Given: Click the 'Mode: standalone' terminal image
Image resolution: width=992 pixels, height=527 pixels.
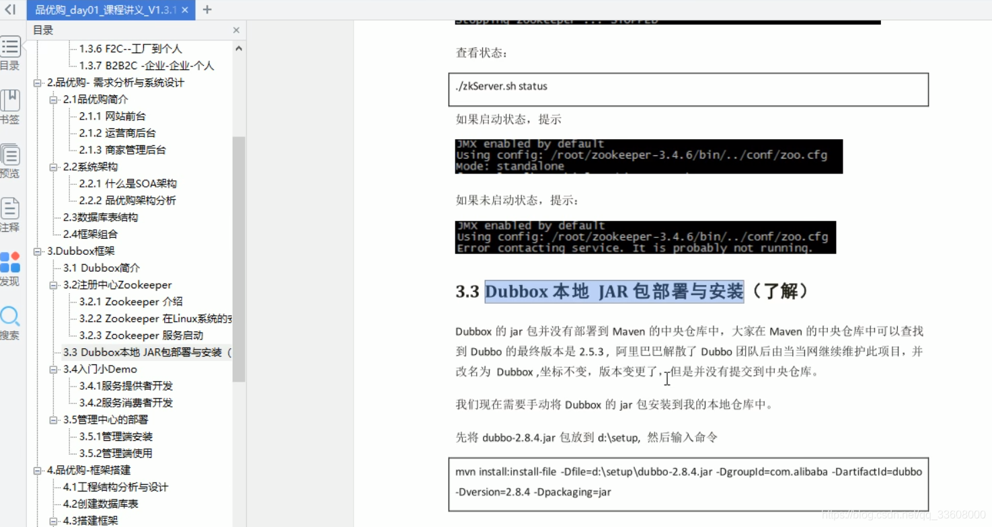Looking at the screenshot, I should point(649,156).
